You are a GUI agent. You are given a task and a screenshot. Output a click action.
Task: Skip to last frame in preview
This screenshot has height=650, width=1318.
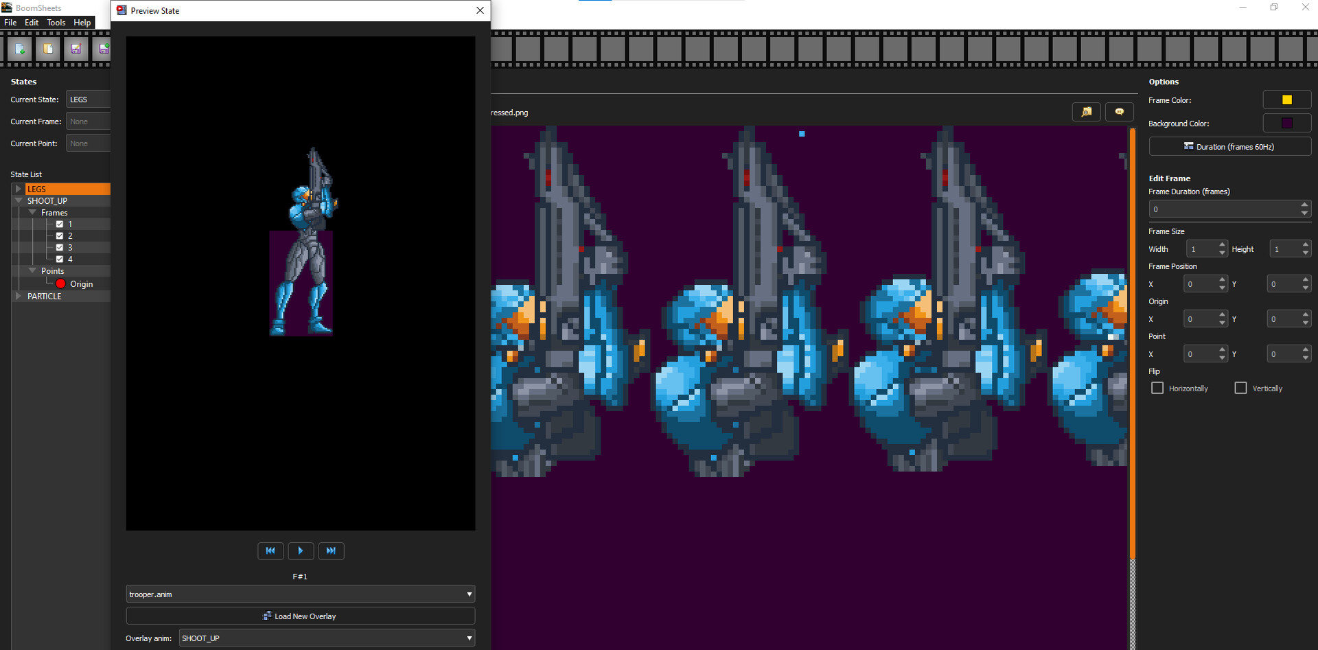point(331,551)
